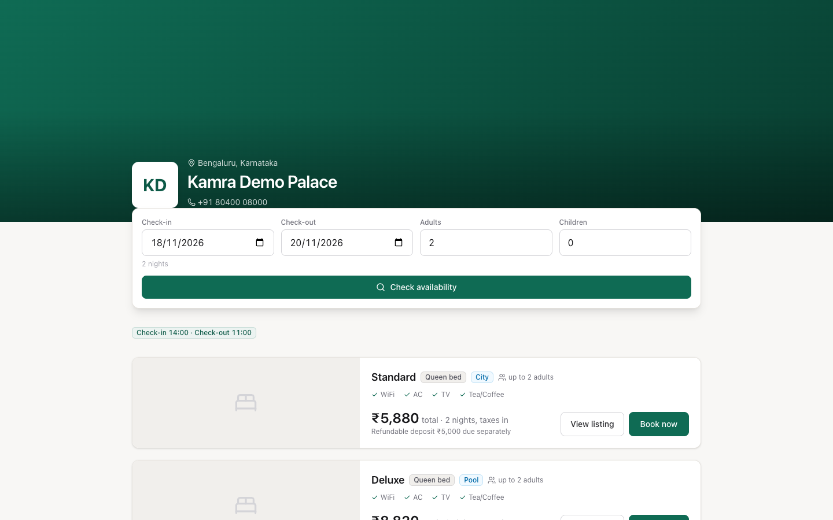Click the Queen bed tag on Deluxe
The image size is (833, 520).
point(432,480)
